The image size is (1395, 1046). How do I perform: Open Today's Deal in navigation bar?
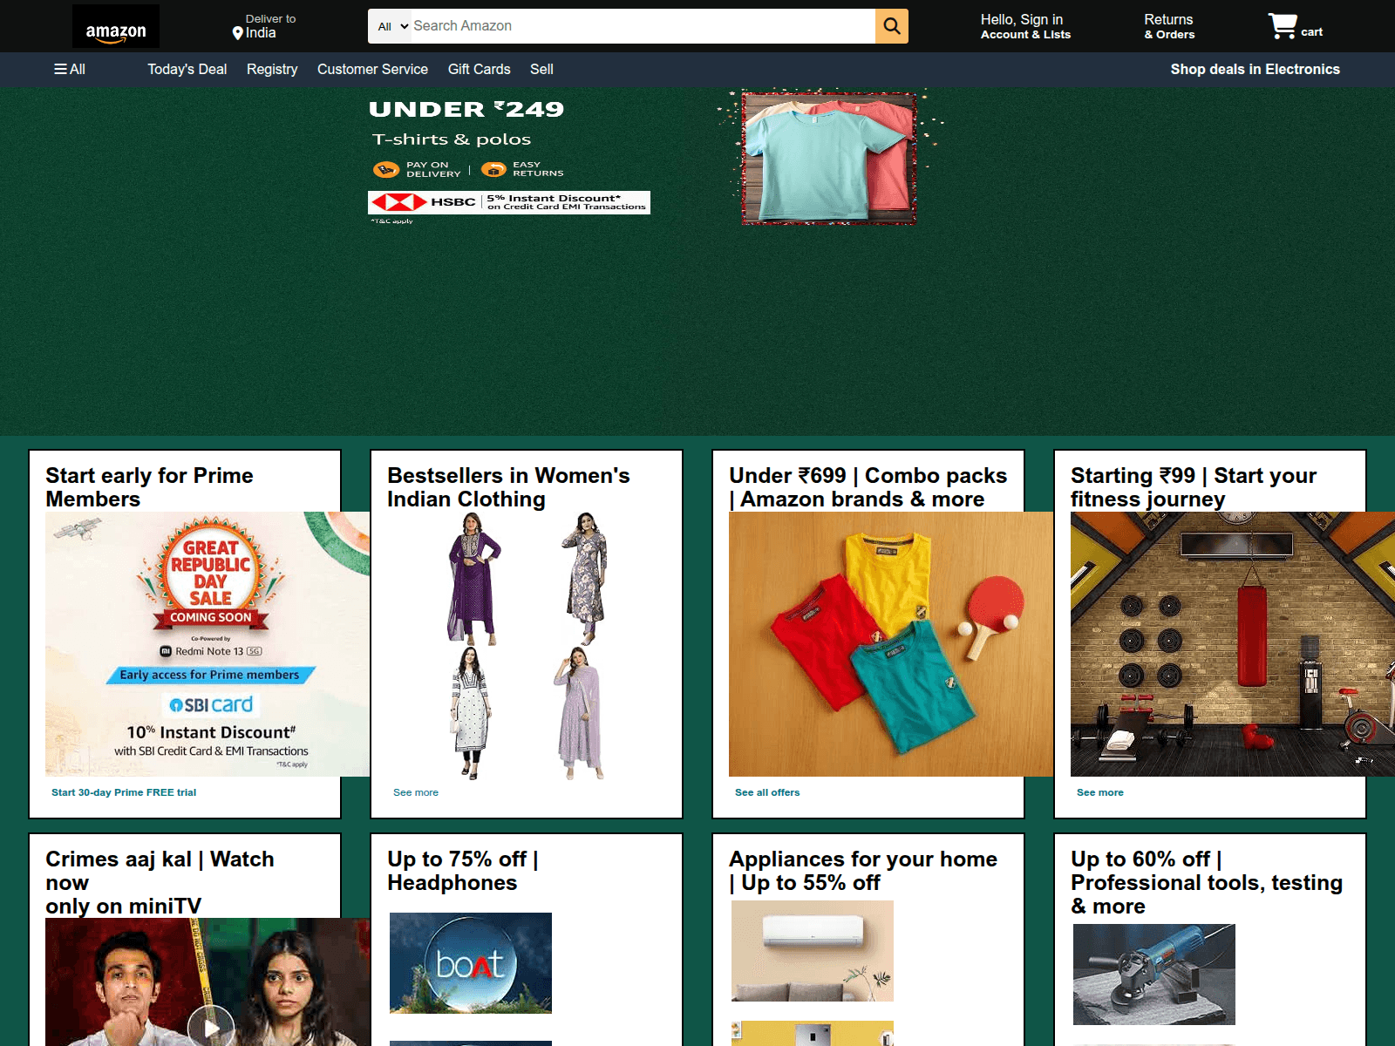tap(187, 69)
